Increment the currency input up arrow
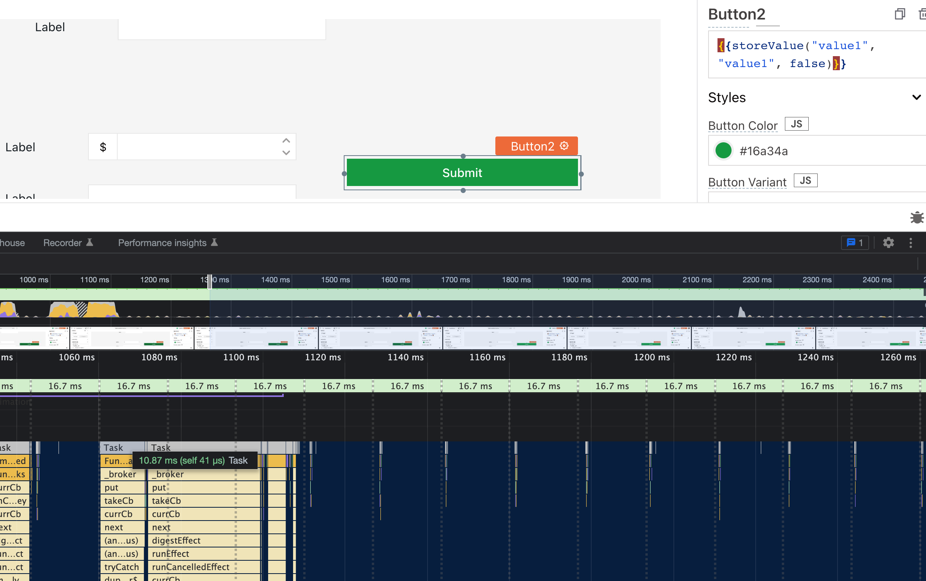 coord(286,140)
